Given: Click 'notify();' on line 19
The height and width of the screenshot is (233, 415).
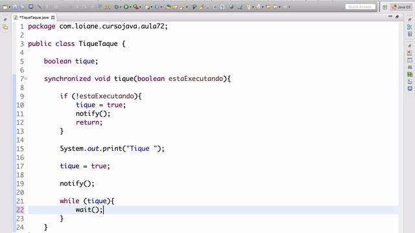Looking at the screenshot, I should (77, 183).
